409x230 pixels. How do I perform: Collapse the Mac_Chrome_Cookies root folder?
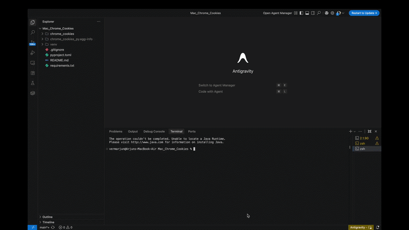[x=40, y=29]
